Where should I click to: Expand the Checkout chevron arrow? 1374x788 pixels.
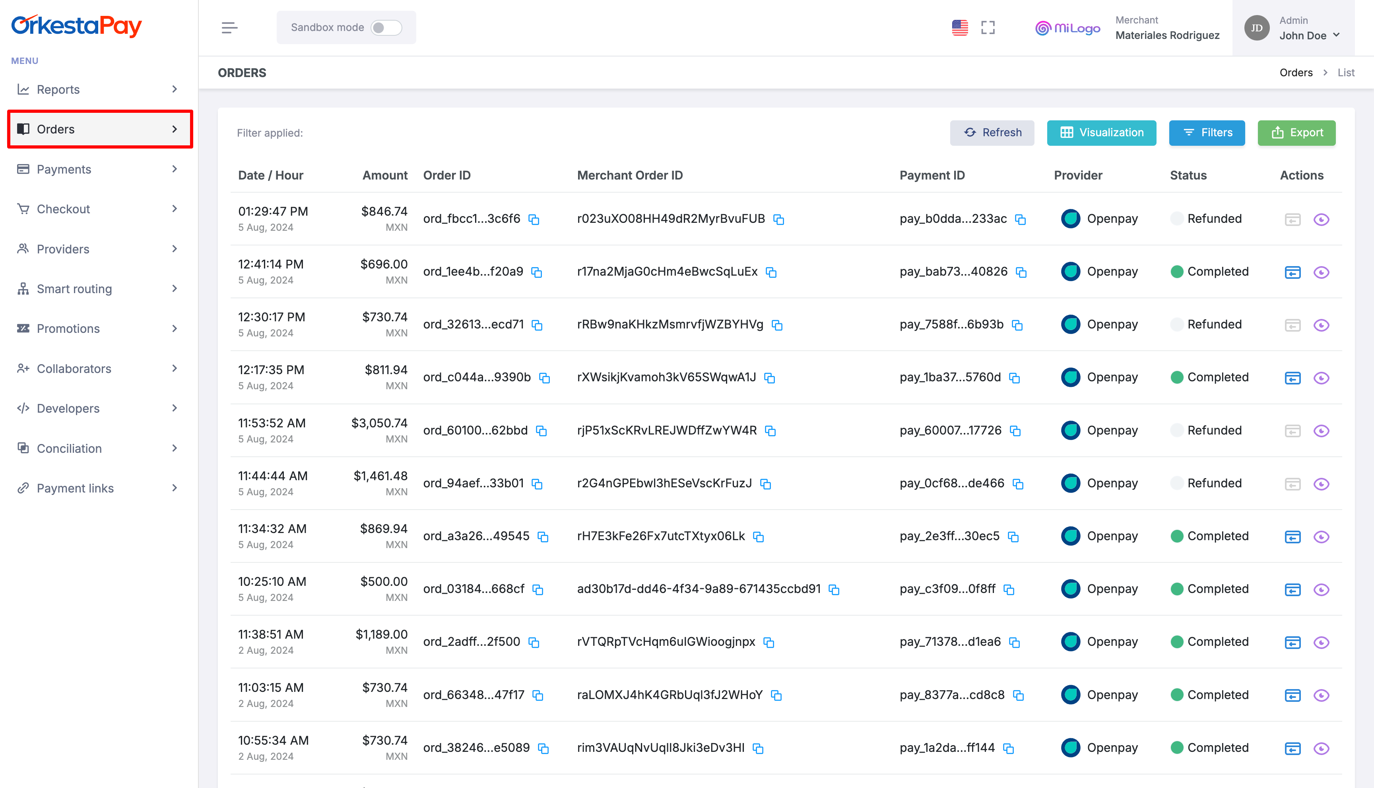175,209
